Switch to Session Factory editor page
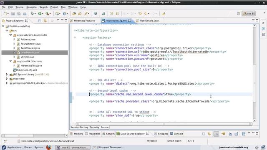The width and height of the screenshot is (267, 150). click(79, 127)
